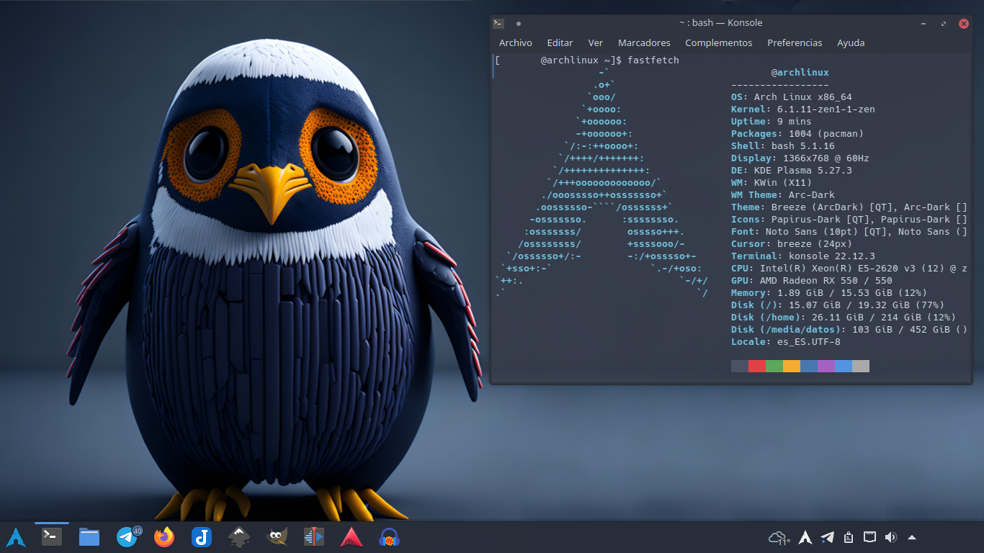Click the 'Theme: Breeze (ArcDark)' line
This screenshot has width=984, height=553.
tap(849, 207)
